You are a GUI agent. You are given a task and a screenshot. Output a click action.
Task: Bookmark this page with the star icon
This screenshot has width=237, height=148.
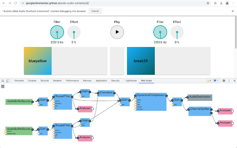pyautogui.click(x=208, y=3)
